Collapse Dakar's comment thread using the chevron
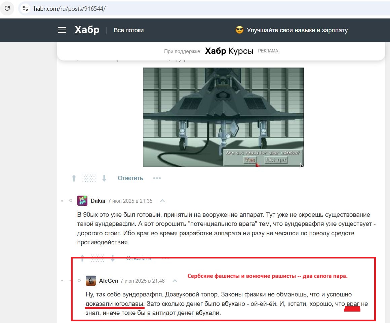390x323 pixels. point(162,201)
